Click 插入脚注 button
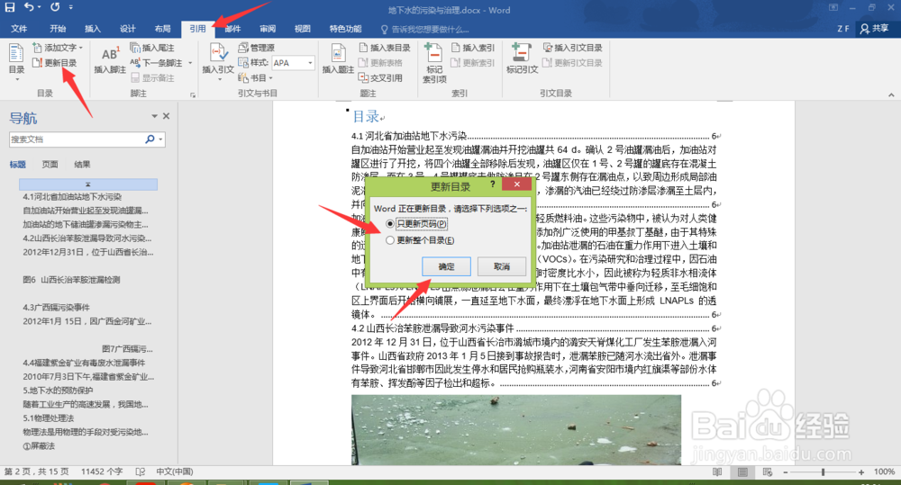Image resolution: width=901 pixels, height=485 pixels. [x=110, y=59]
